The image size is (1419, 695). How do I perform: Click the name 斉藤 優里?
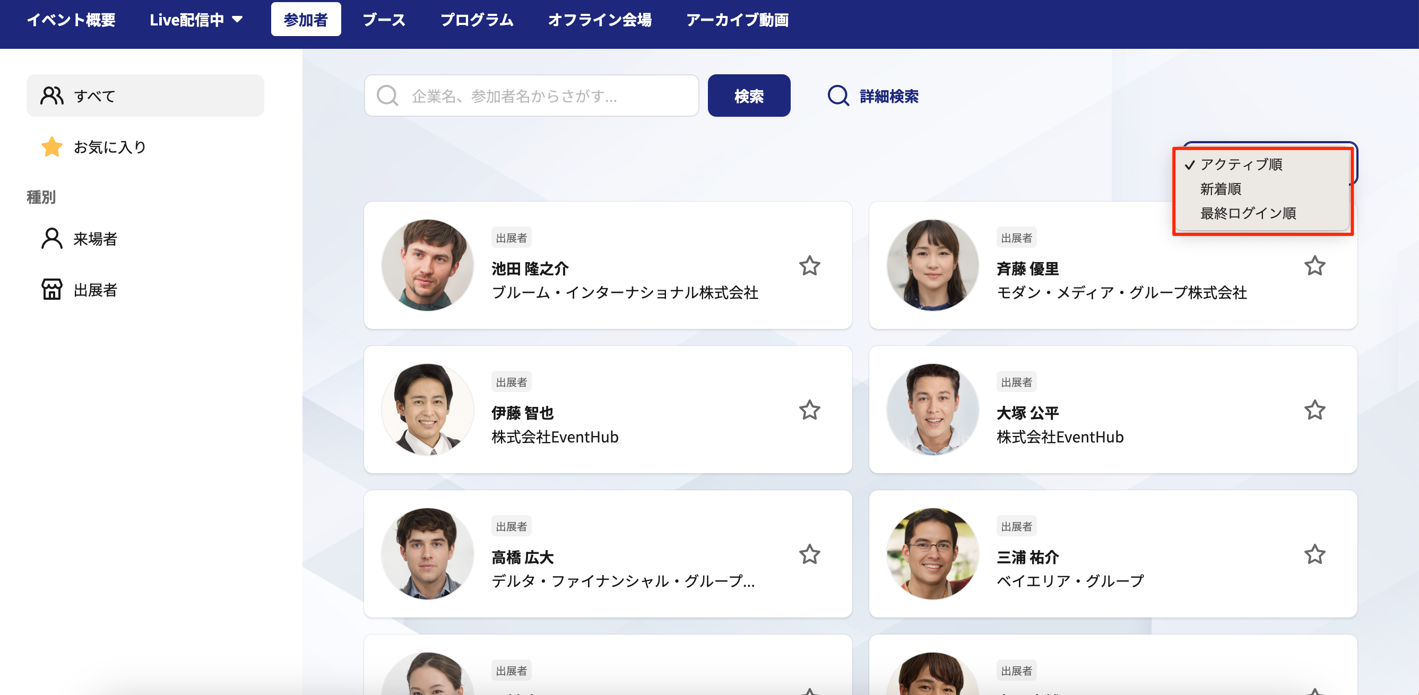tap(1027, 269)
